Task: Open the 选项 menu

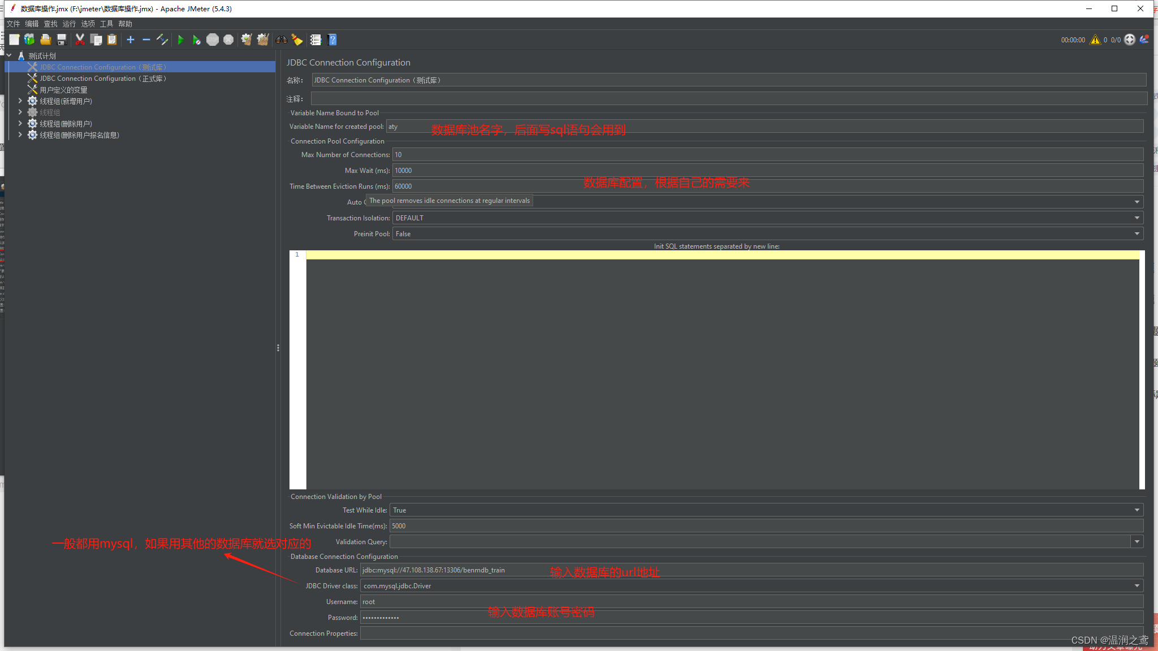Action: tap(88, 24)
